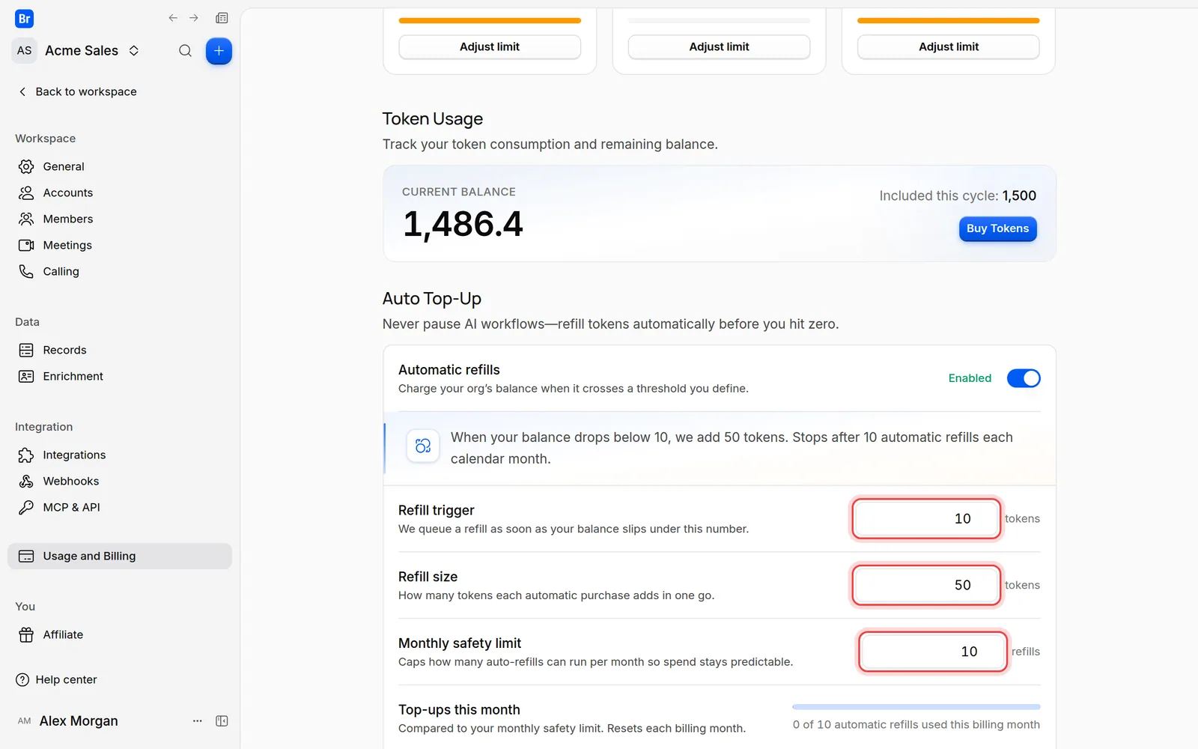
Task: Click the MCP & API key icon
Action: pos(26,507)
